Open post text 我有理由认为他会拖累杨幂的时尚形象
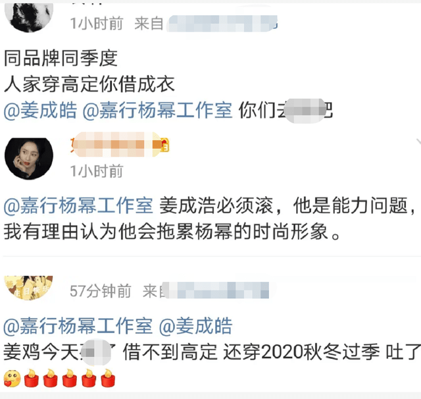 172,232
